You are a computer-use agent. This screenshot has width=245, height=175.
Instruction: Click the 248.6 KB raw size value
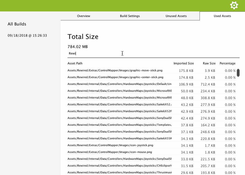tap(208, 132)
